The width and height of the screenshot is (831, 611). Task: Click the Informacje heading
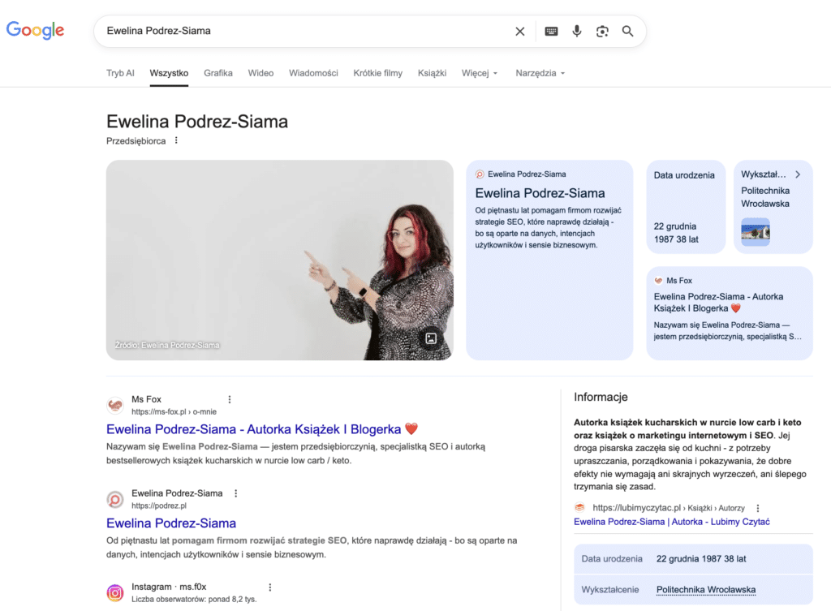(x=601, y=397)
